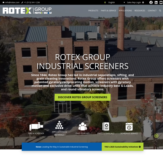Viewport: 163px width, 163px height.
Task: Open the Parts & Service menu
Action: pyautogui.click(x=108, y=11)
